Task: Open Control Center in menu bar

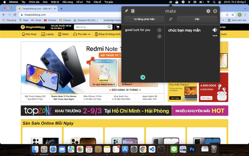Action: (220, 2)
